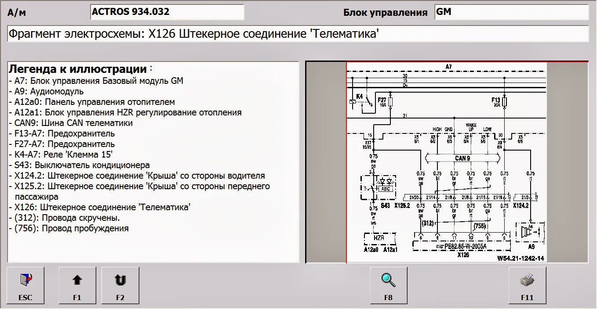Select legend line 'A12a1: Блок управления HZR'
The image size is (597, 309).
coord(125,112)
